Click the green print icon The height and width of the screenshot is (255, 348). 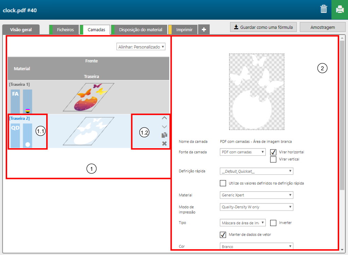(x=340, y=9)
